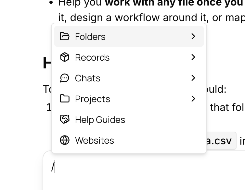
Task: Expand the Records submenu arrow
Action: [x=193, y=57]
